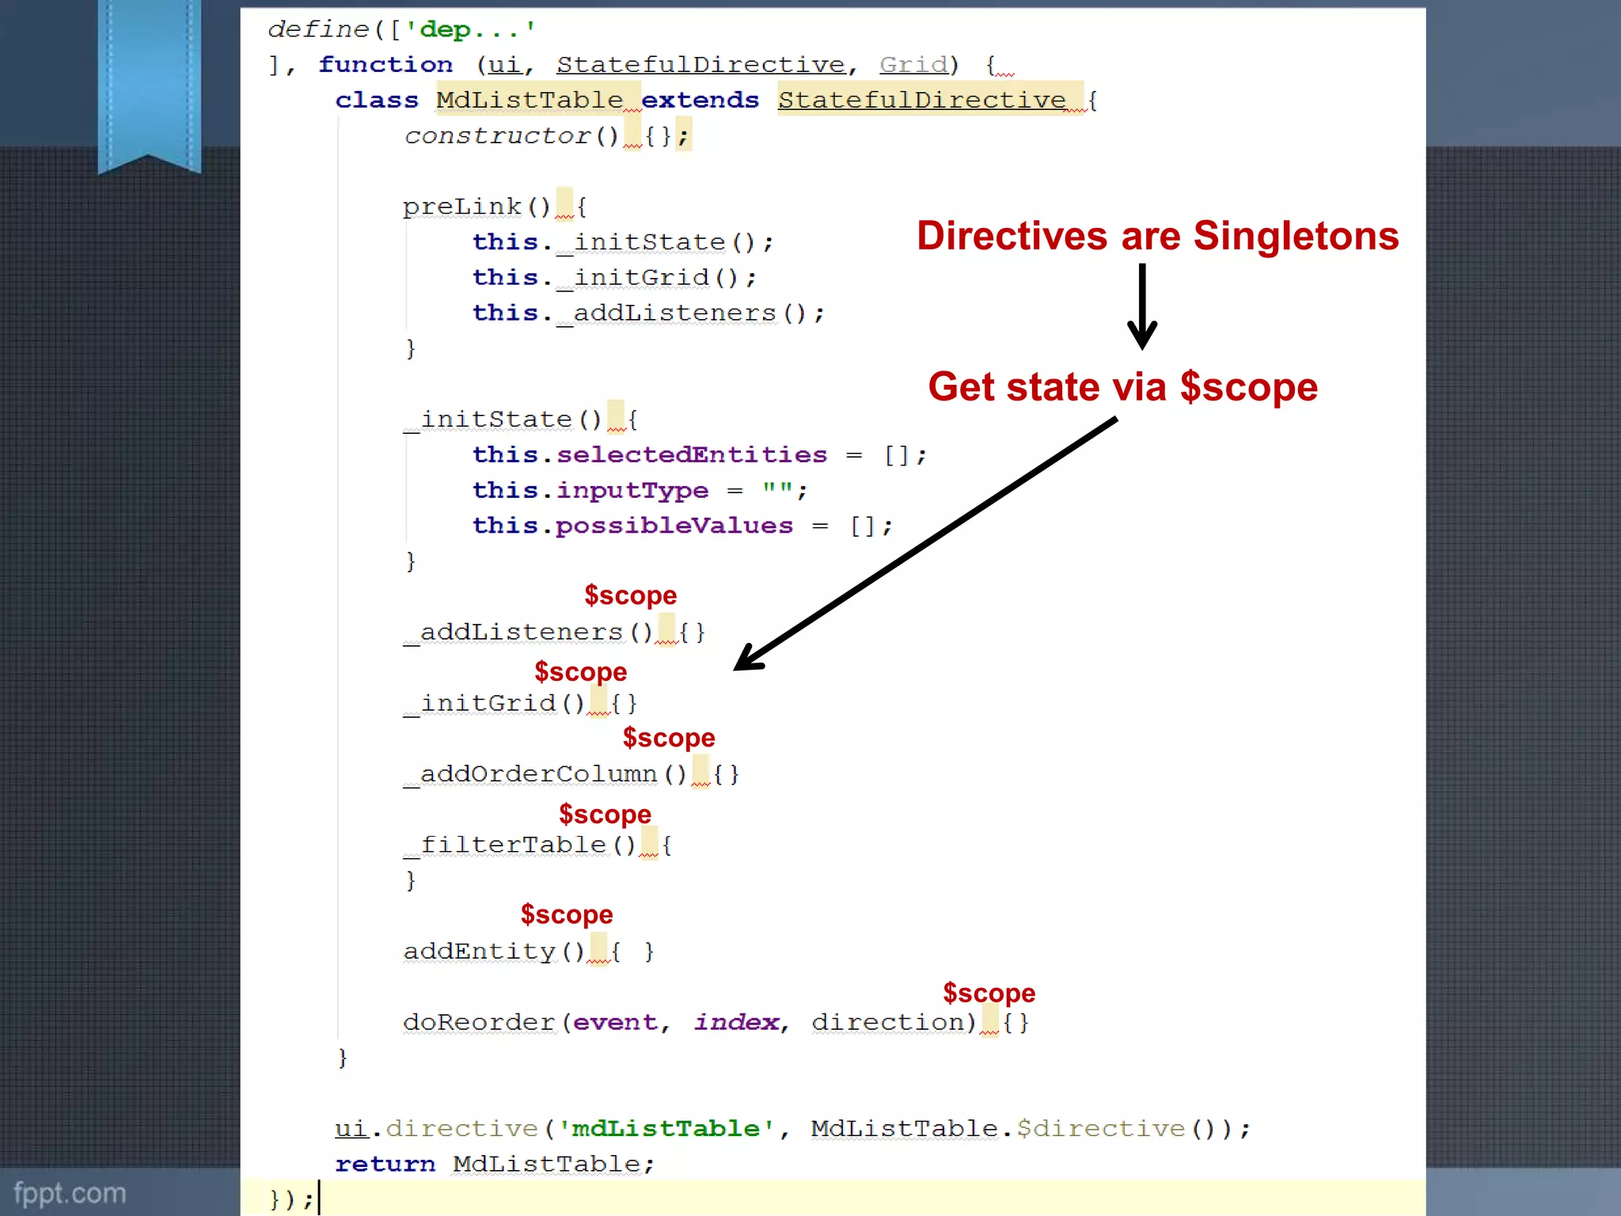The width and height of the screenshot is (1621, 1216).
Task: Click the define(['dep...' line
Action: [x=402, y=29]
